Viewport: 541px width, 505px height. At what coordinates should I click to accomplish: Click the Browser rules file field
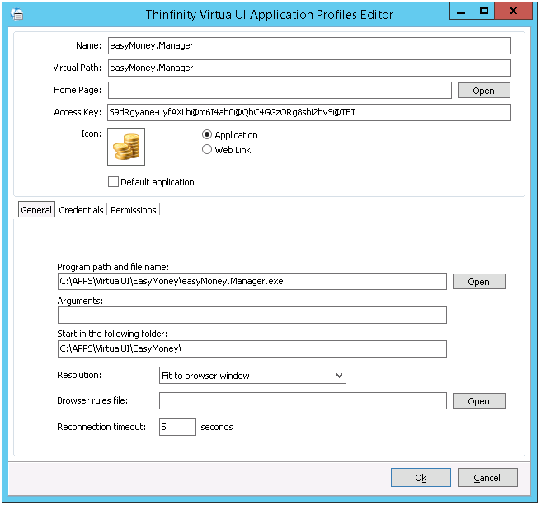pos(303,401)
